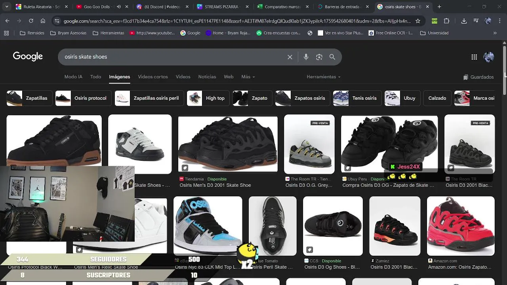Open the browser home page
The image size is (507, 285).
pyautogui.click(x=43, y=21)
